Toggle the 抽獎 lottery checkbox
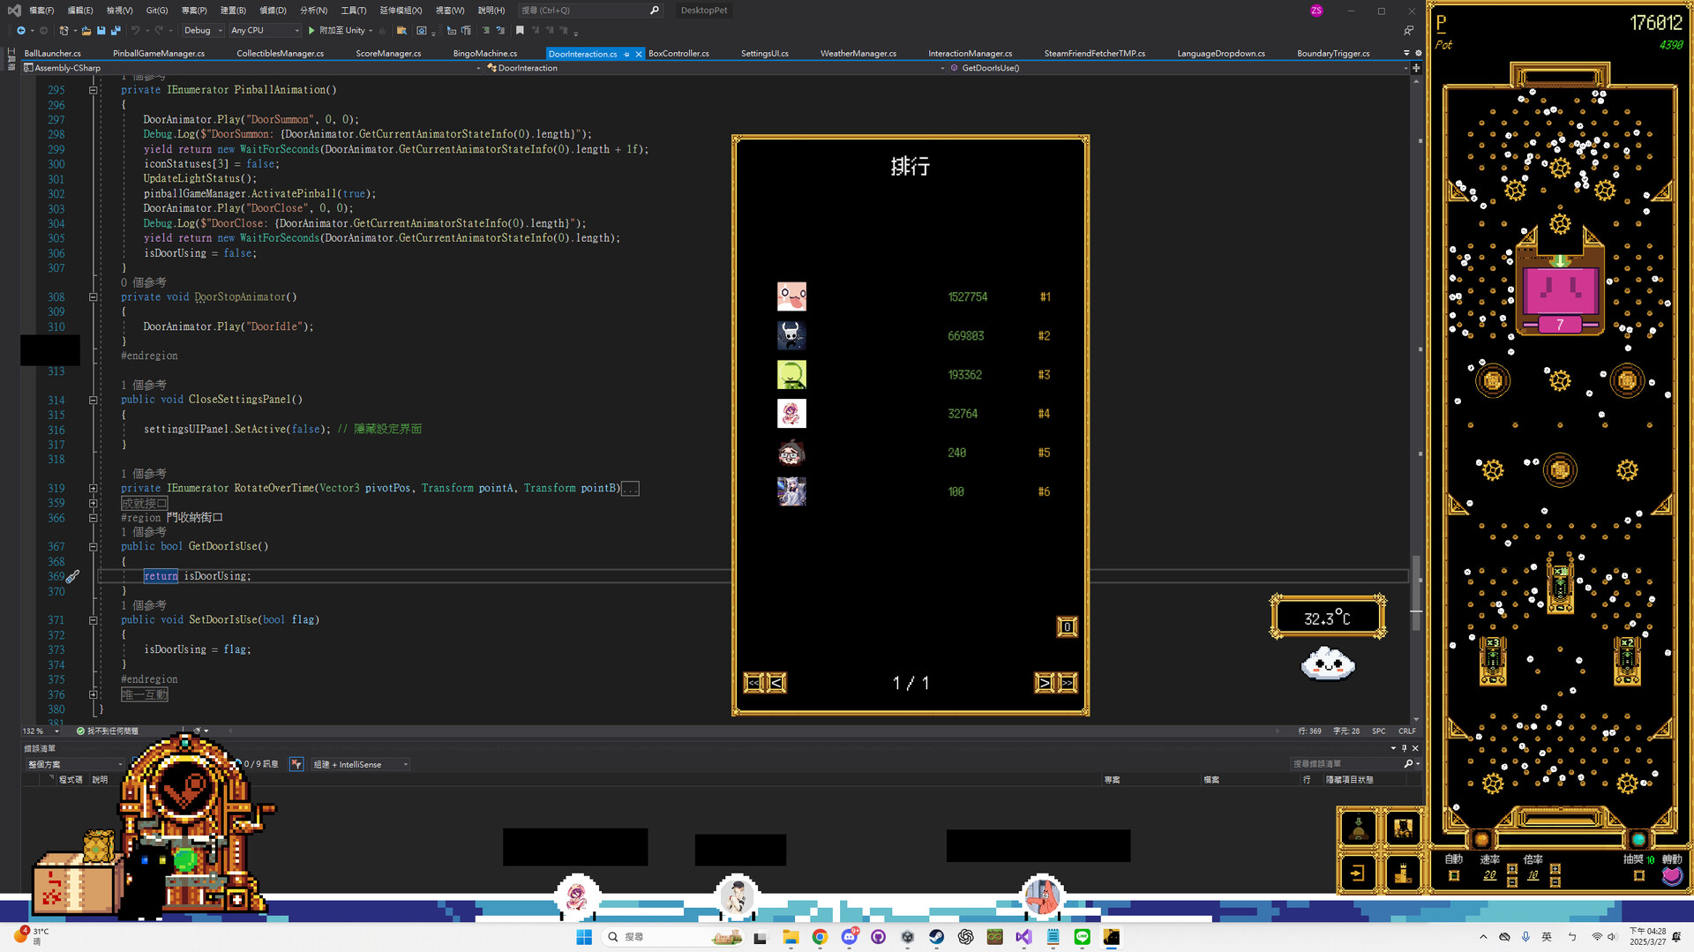This screenshot has width=1694, height=952. coord(1638,876)
